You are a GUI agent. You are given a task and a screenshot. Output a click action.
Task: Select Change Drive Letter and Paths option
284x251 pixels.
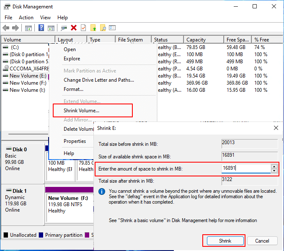coord(99,80)
